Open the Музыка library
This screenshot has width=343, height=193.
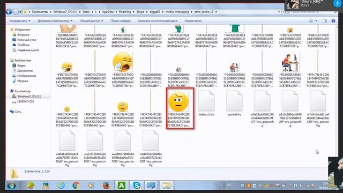(23, 81)
